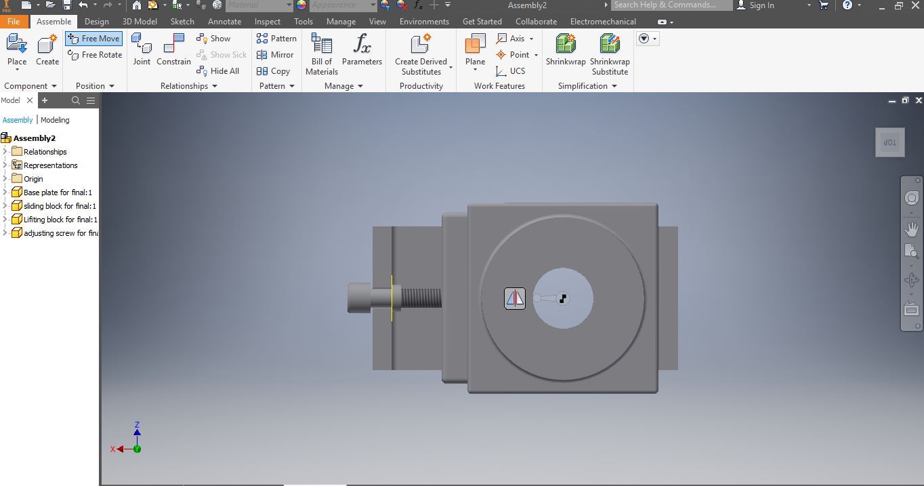Select Lifting block for final:1 item
924x486 pixels.
[54, 220]
